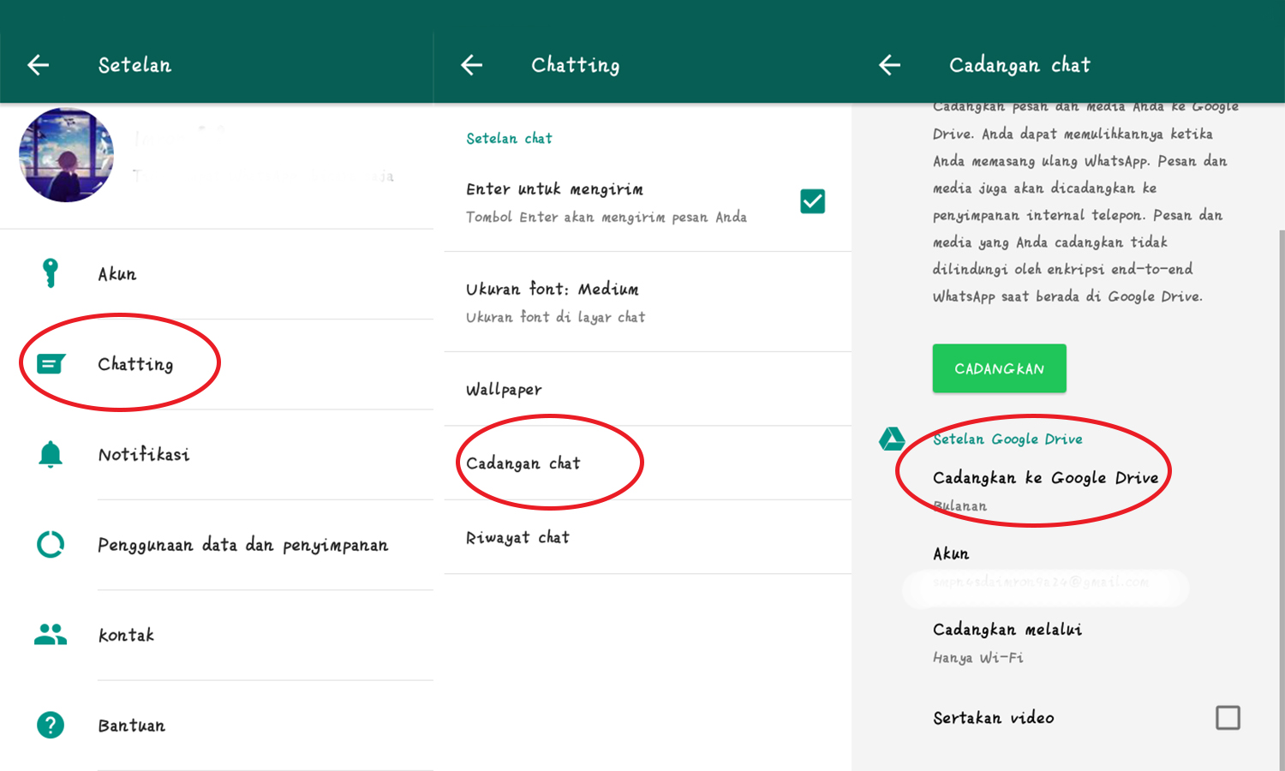The height and width of the screenshot is (771, 1285).
Task: Open Akun settings in Setelan
Action: [217, 274]
